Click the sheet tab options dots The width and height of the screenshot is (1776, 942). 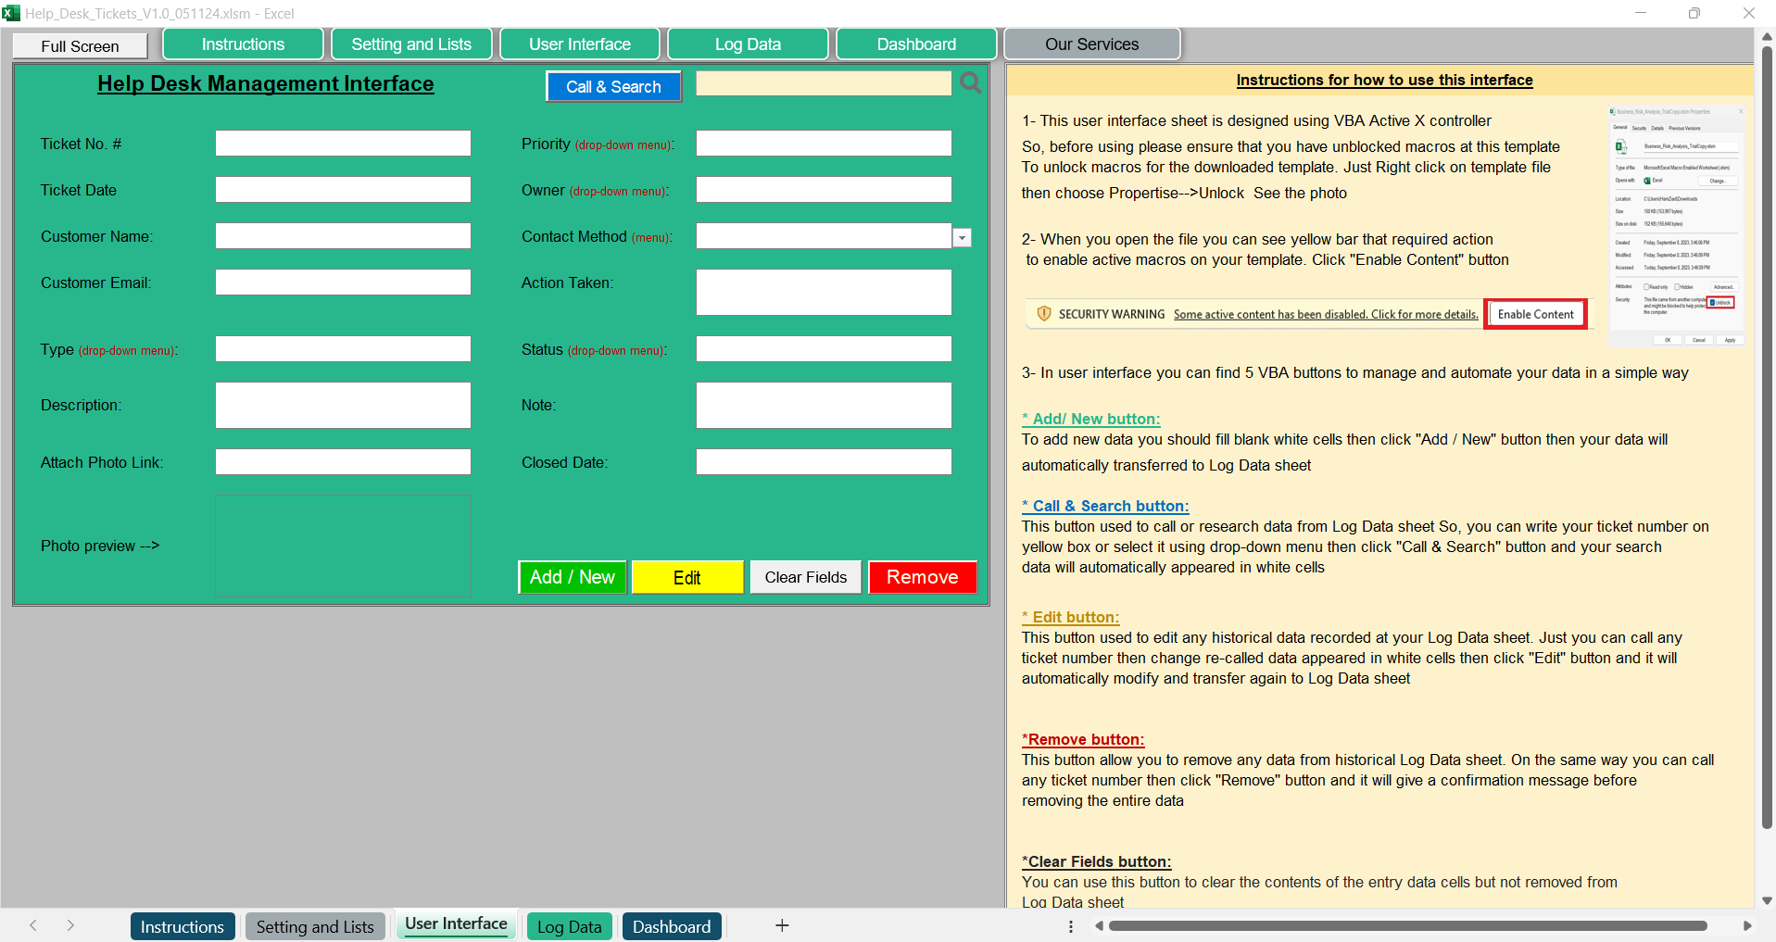pyautogui.click(x=1071, y=925)
